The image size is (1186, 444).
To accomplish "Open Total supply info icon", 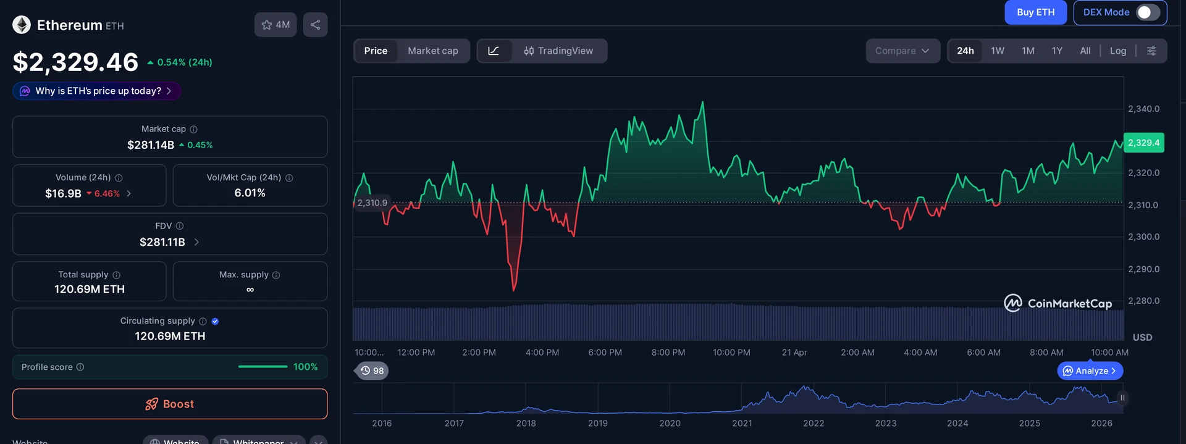I will (x=116, y=275).
